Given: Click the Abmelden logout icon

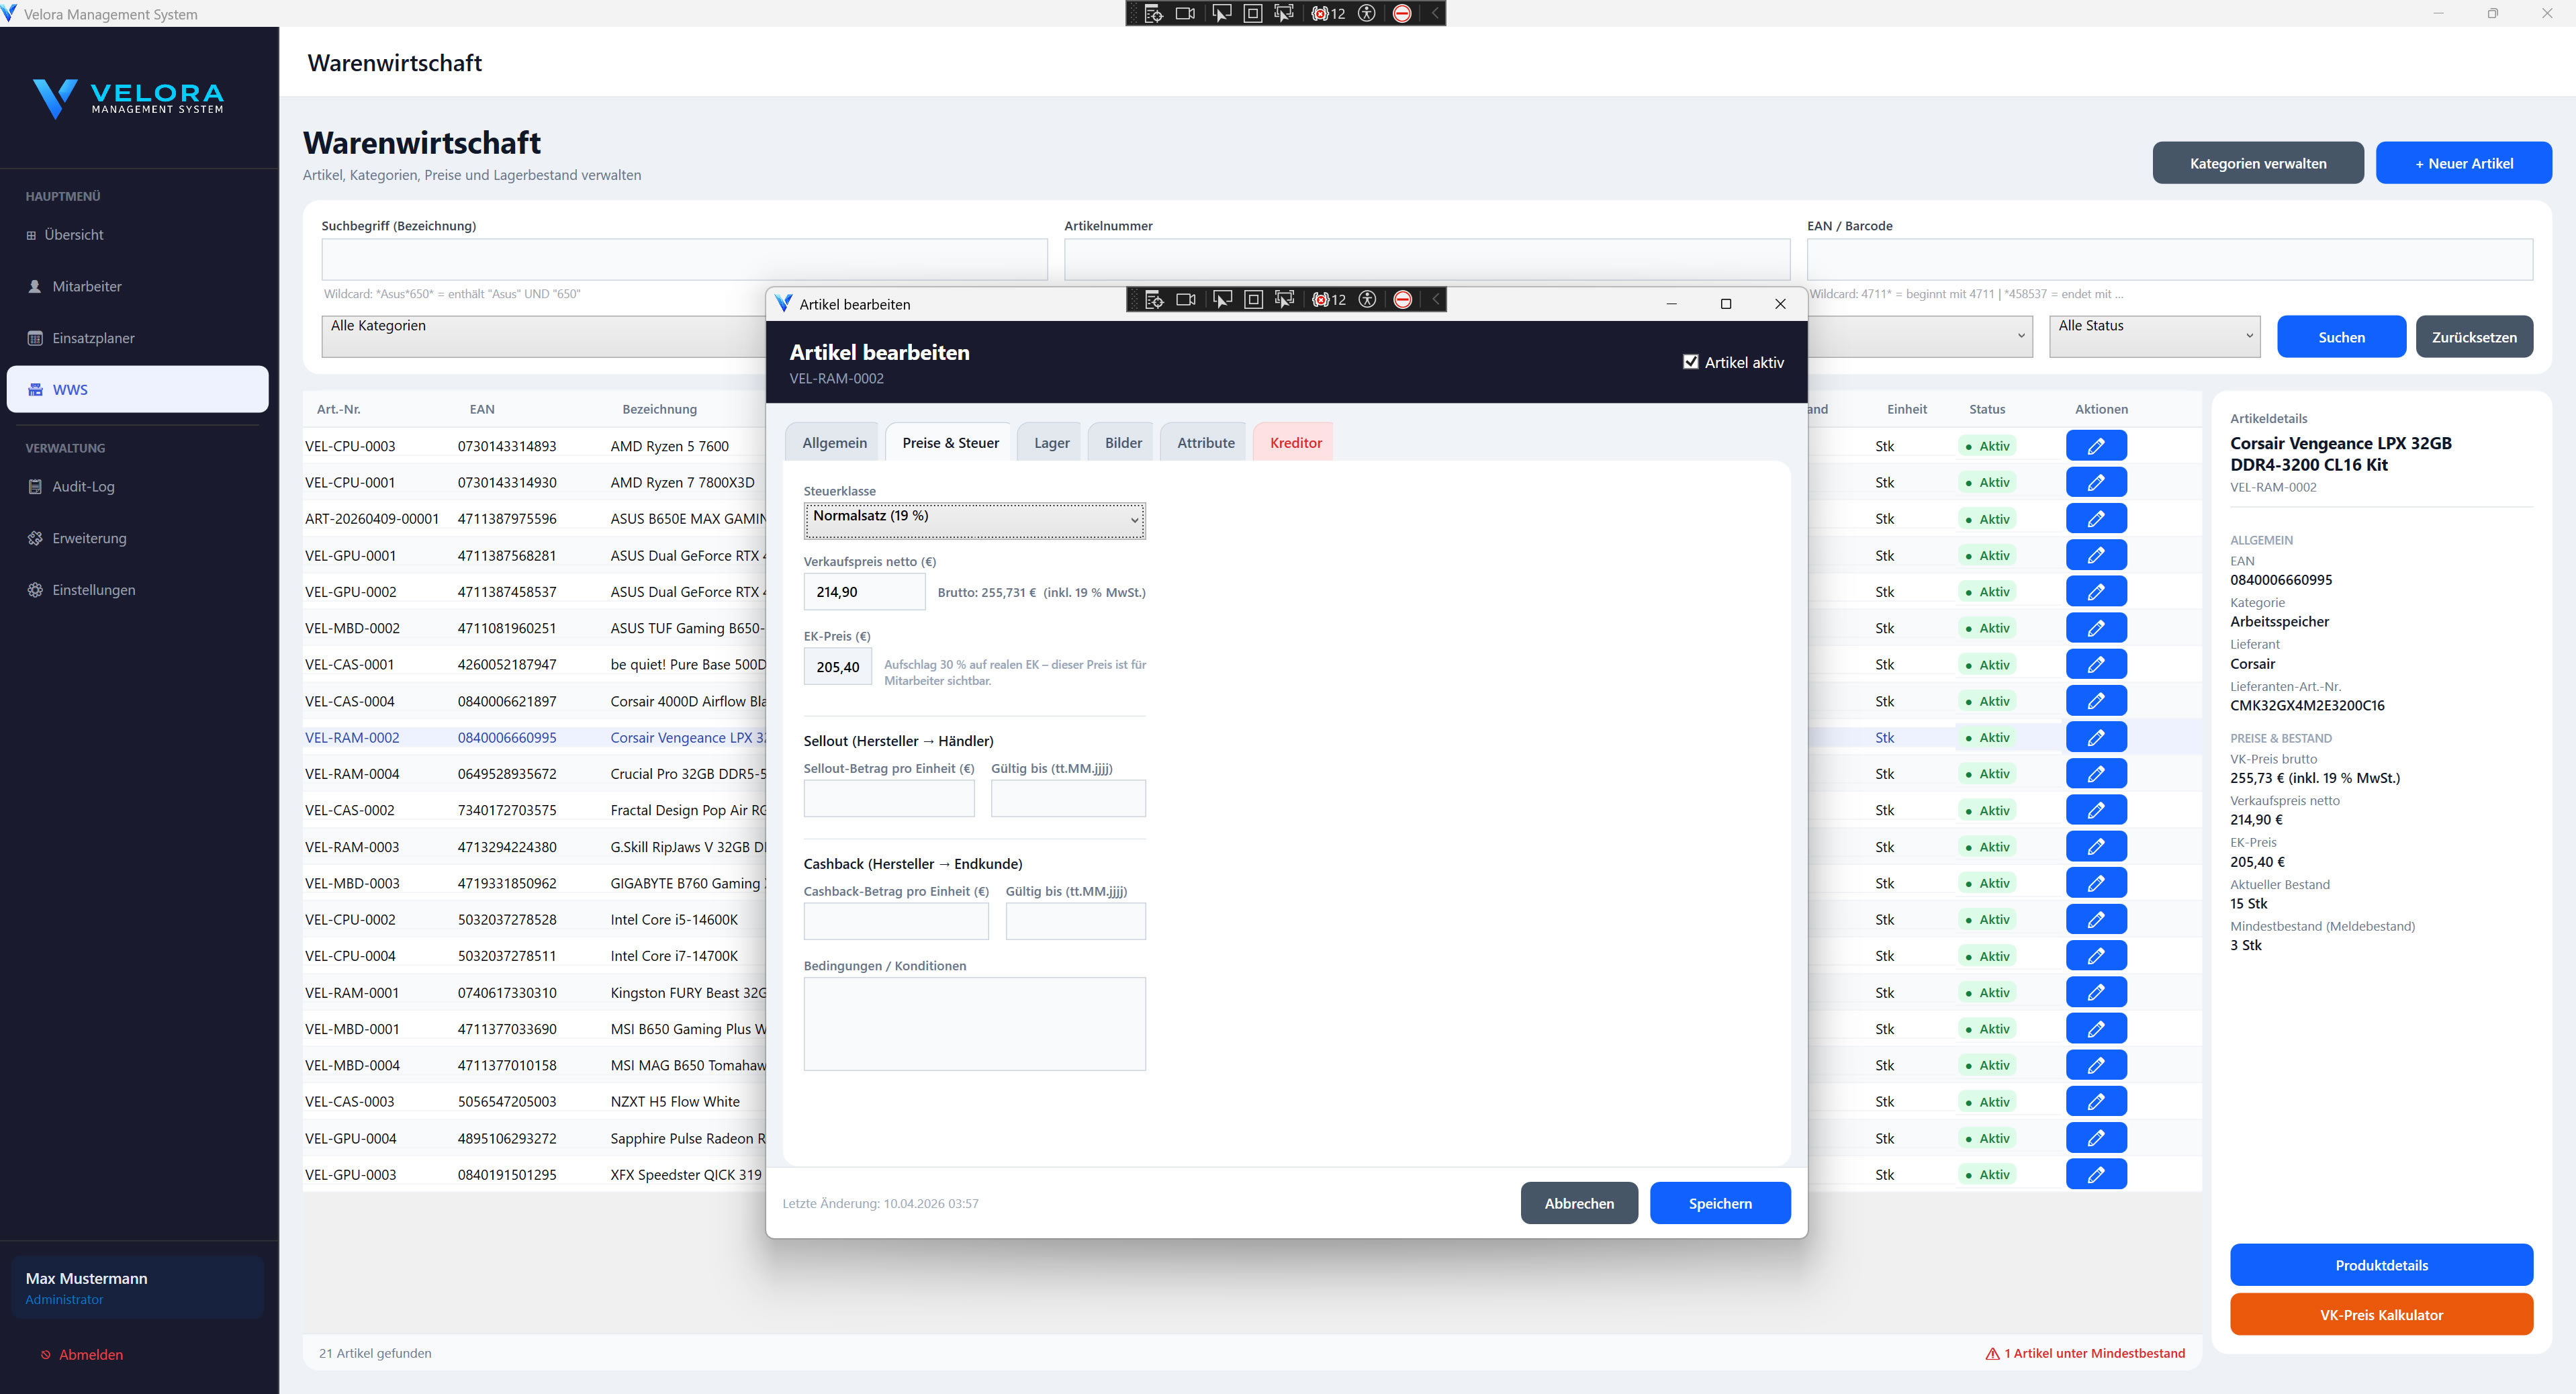Looking at the screenshot, I should click(x=45, y=1355).
